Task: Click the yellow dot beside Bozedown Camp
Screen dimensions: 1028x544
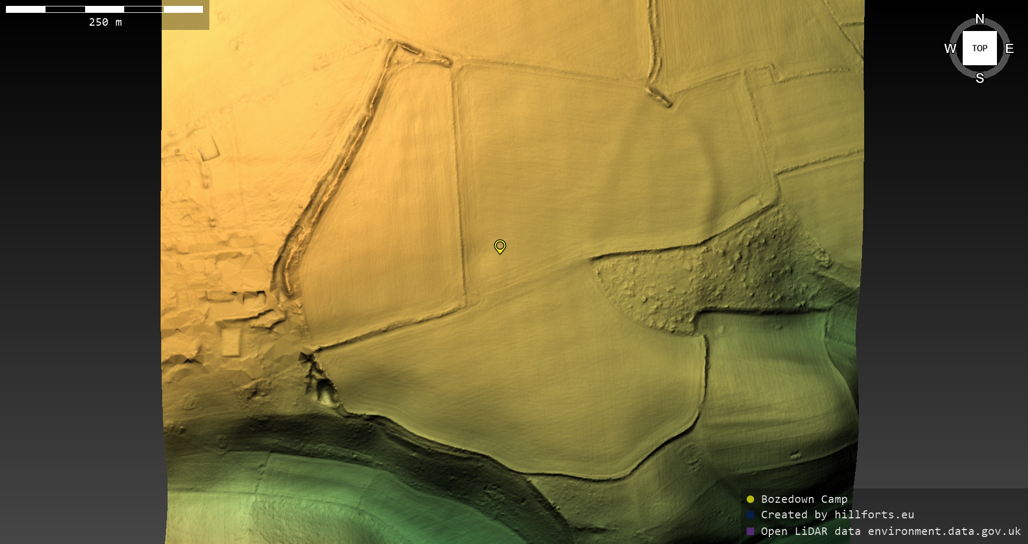Action: point(750,499)
